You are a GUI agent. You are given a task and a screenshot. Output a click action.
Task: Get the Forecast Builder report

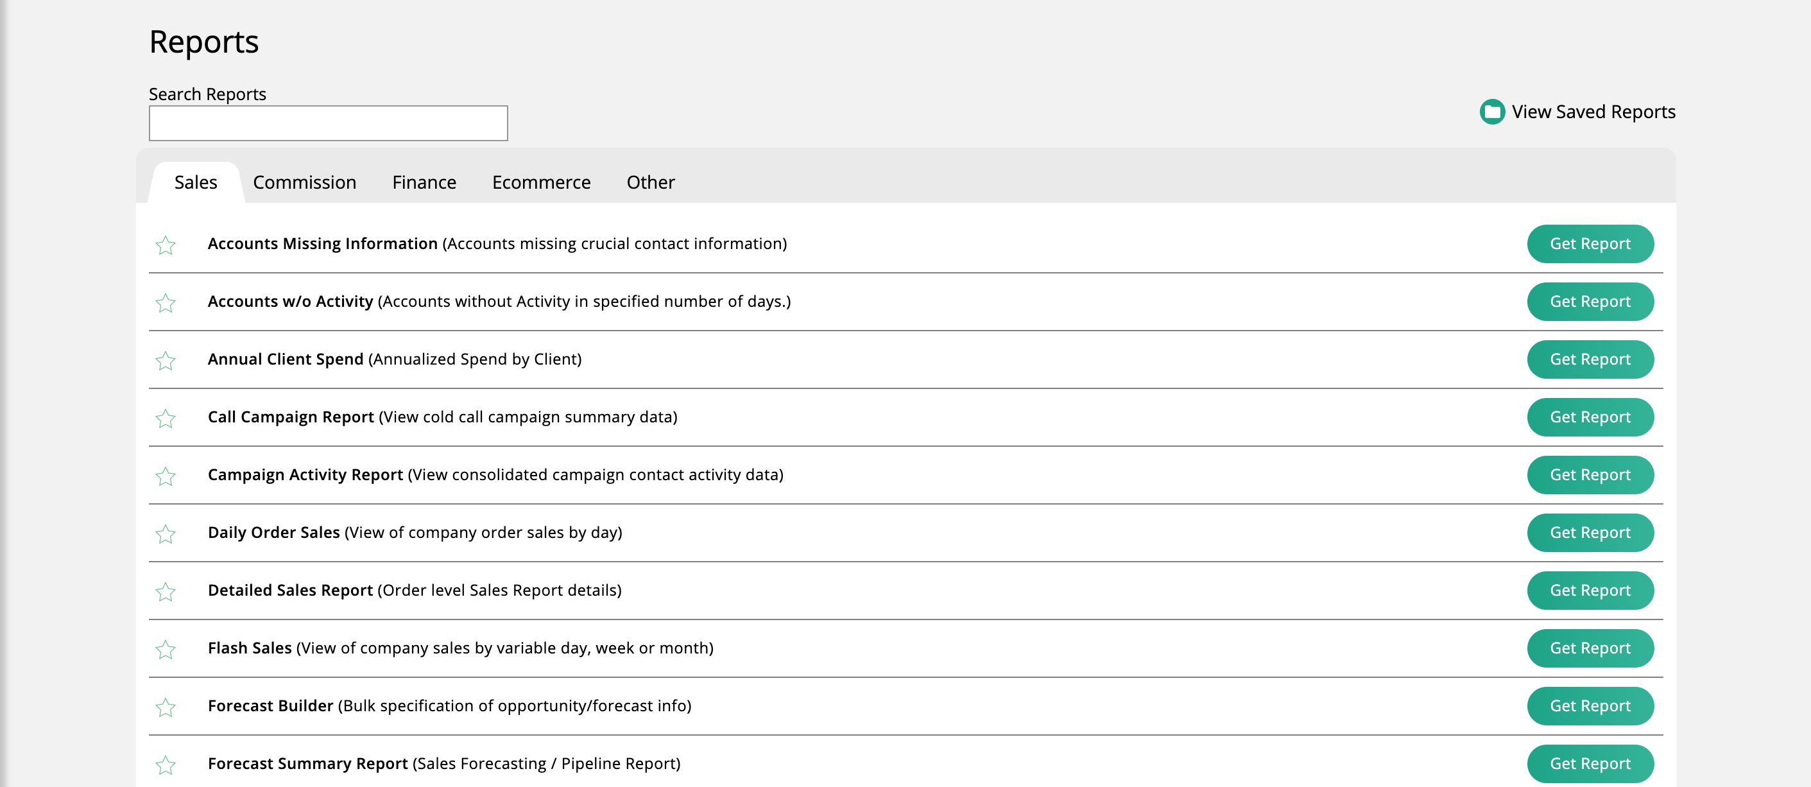coord(1590,705)
